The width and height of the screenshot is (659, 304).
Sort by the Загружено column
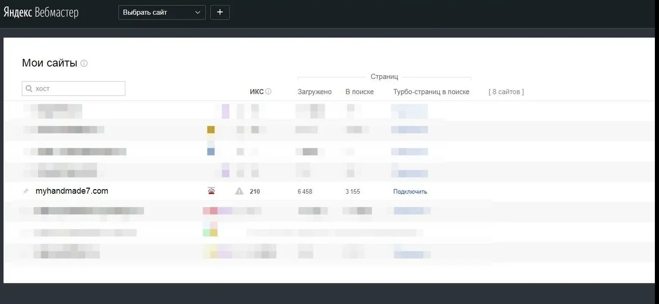314,92
